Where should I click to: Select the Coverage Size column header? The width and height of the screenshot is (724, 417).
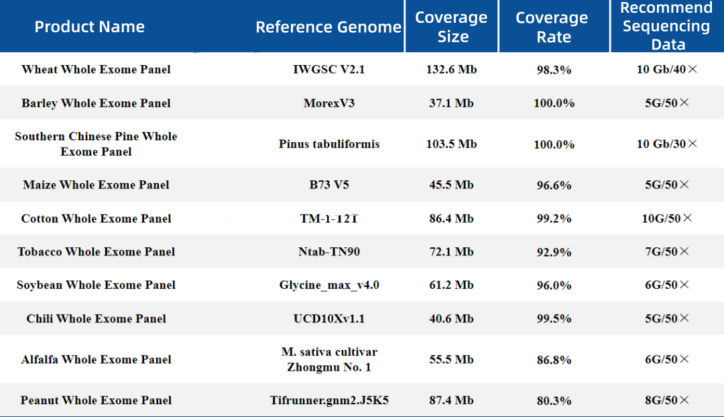point(451,27)
